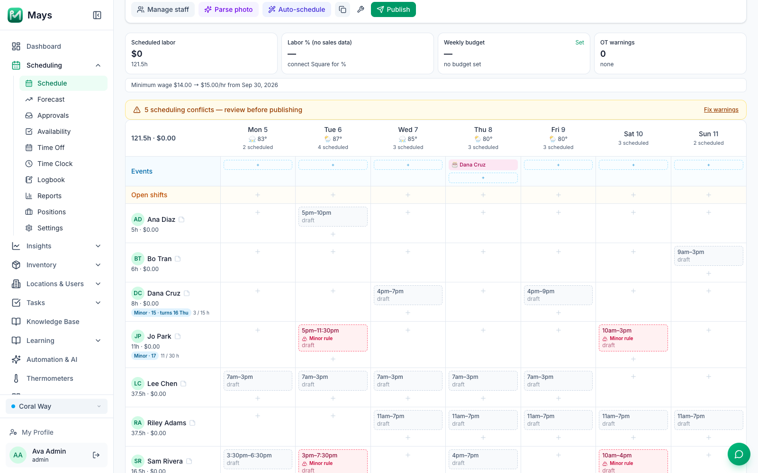Expand the Insights section
The width and height of the screenshot is (758, 473).
point(98,246)
